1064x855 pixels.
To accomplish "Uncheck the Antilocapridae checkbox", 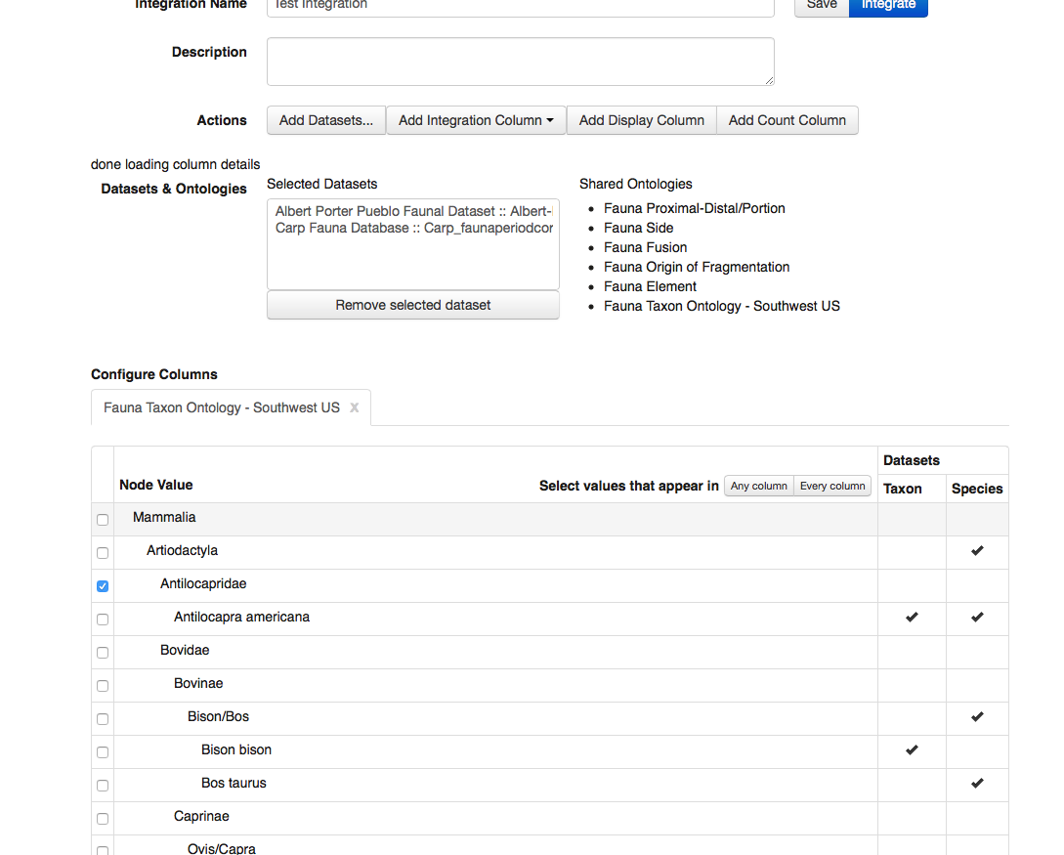I will click(103, 586).
